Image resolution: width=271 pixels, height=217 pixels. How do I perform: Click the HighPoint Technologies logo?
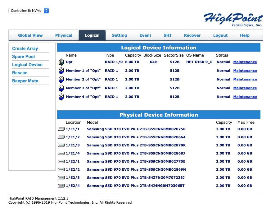[x=233, y=20]
